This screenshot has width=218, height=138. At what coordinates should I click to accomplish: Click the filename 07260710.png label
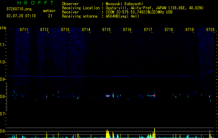coord(19,9)
